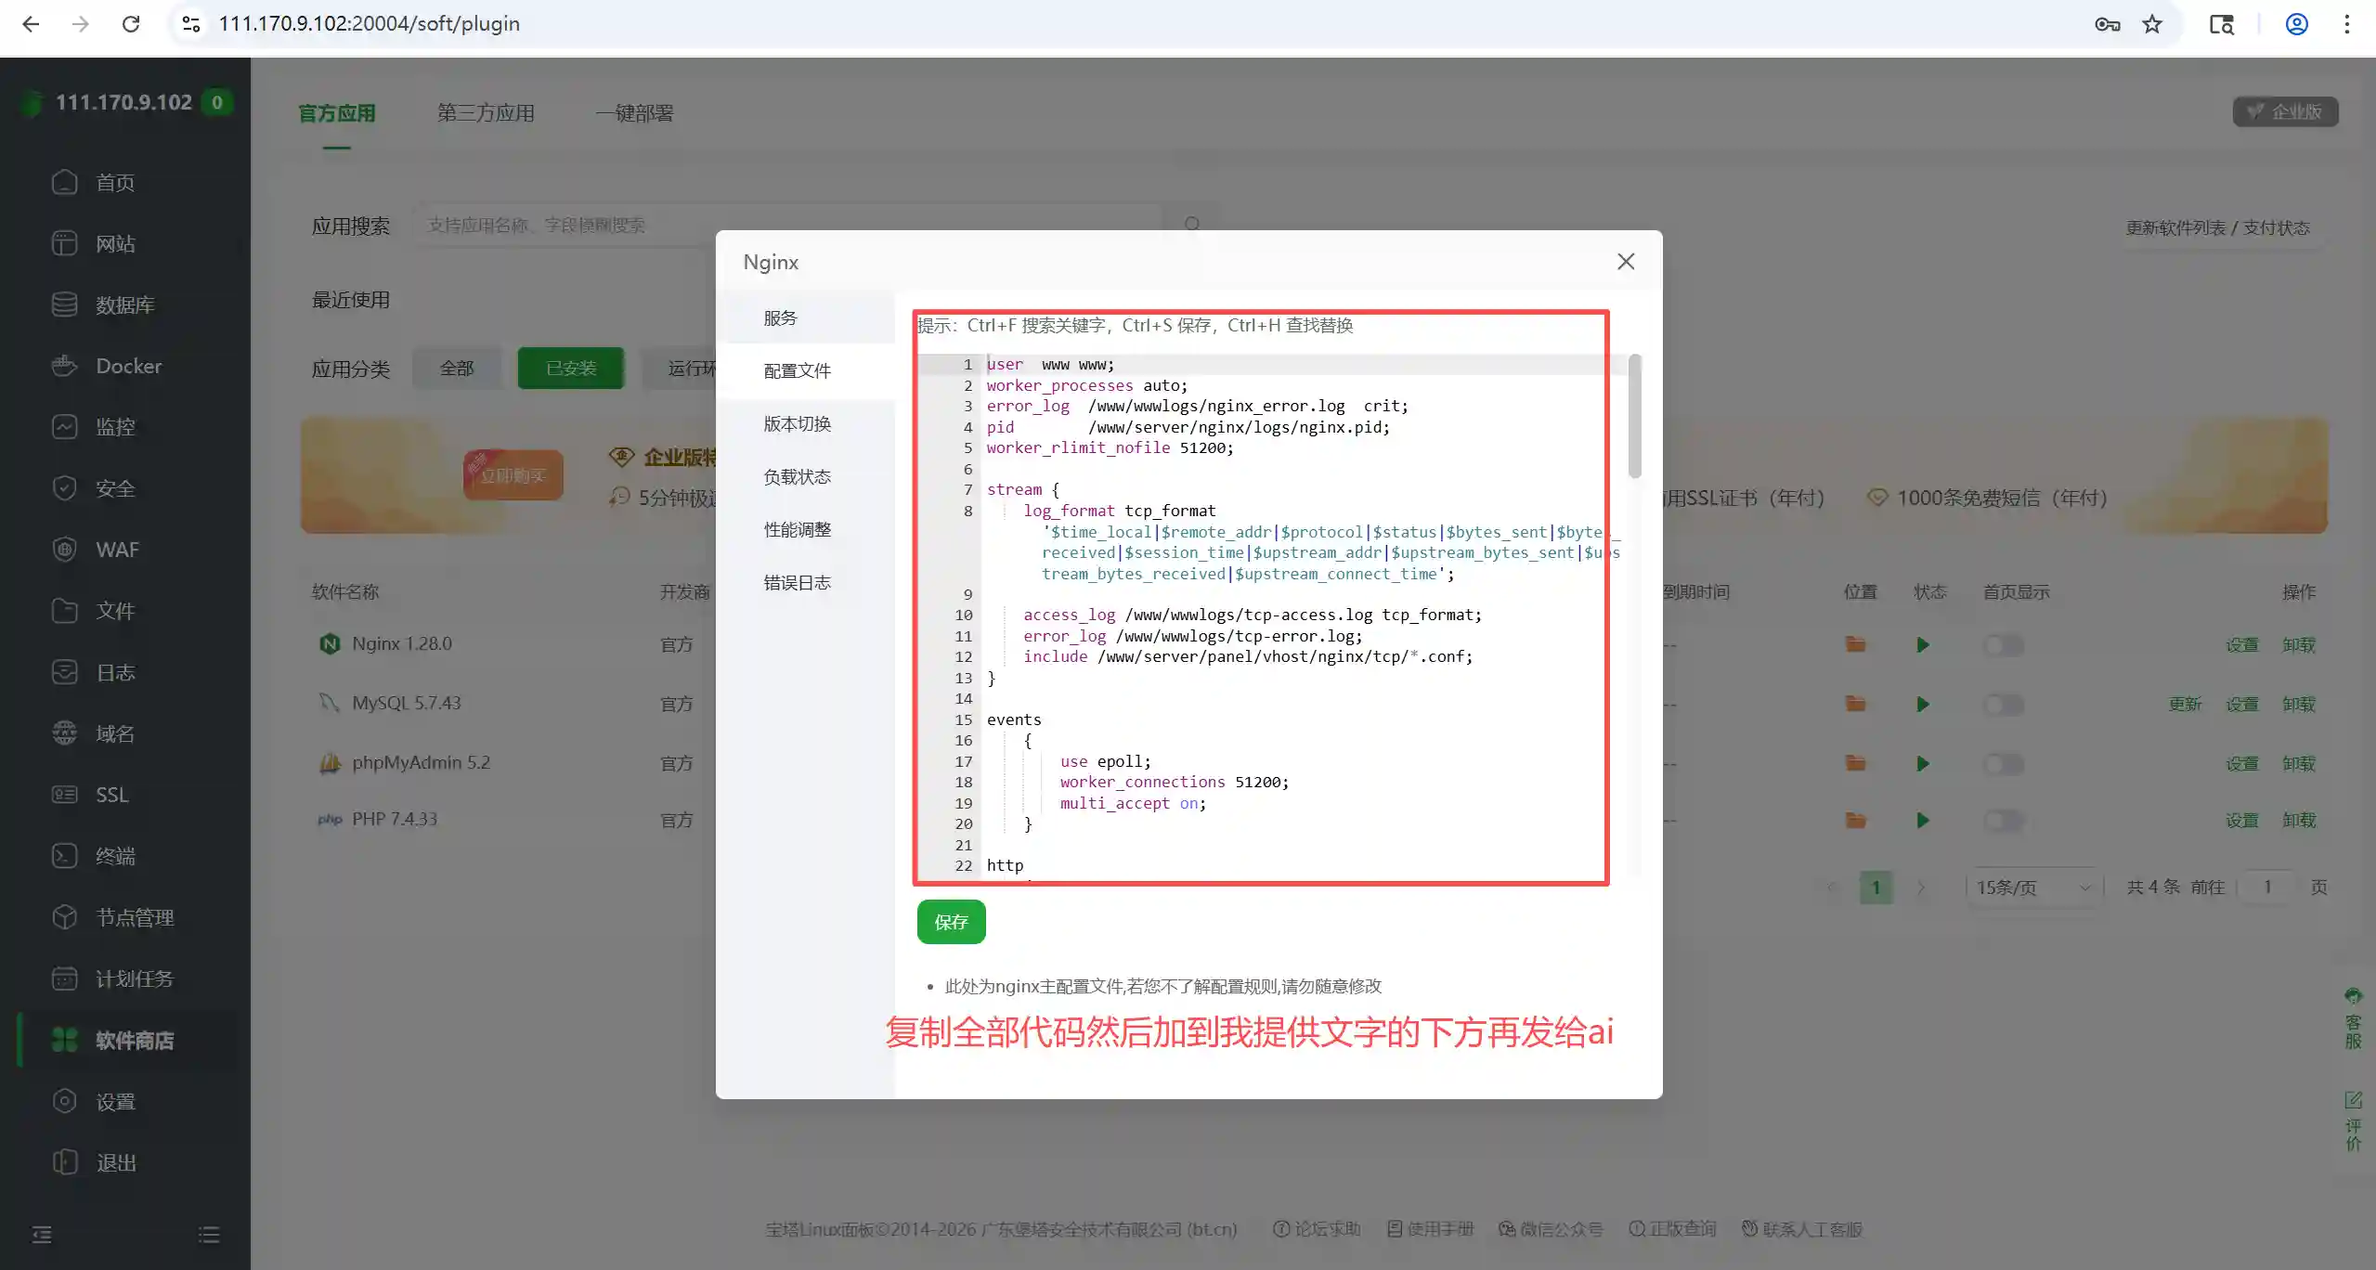The height and width of the screenshot is (1270, 2376).
Task: Open the 客服 customer service icon
Action: pos(2353,1018)
